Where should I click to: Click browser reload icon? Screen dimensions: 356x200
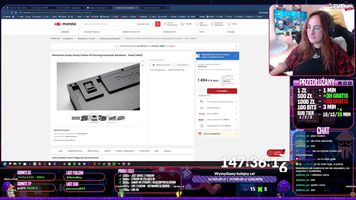coord(12,12)
